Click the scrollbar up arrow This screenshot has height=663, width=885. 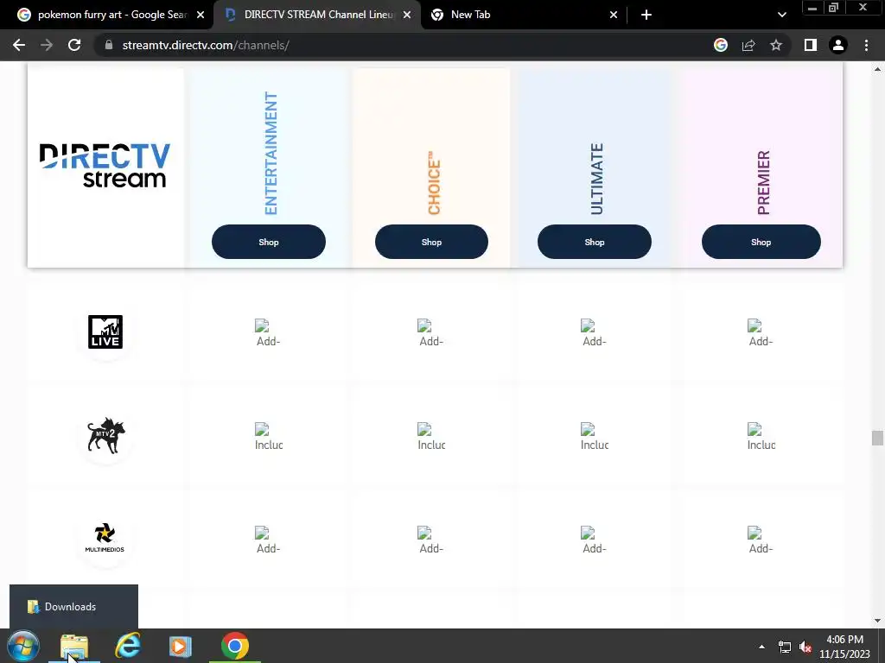pos(877,69)
